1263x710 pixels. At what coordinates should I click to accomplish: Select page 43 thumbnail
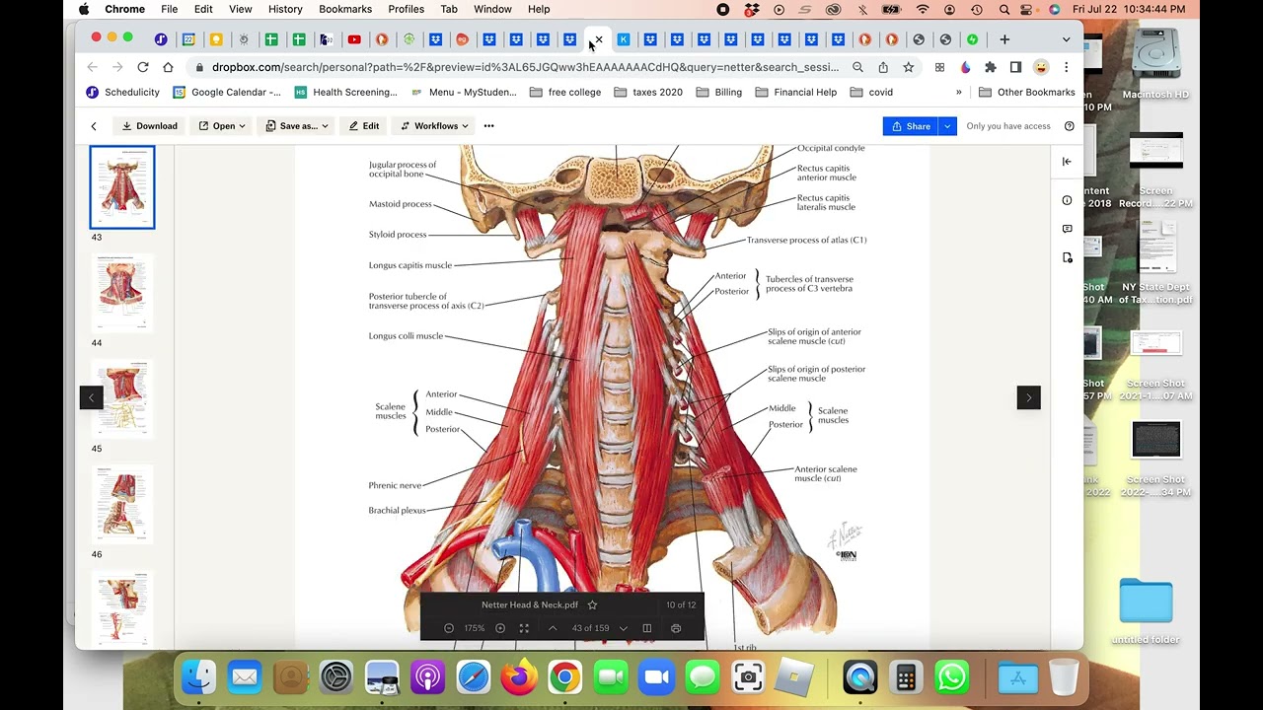click(122, 187)
